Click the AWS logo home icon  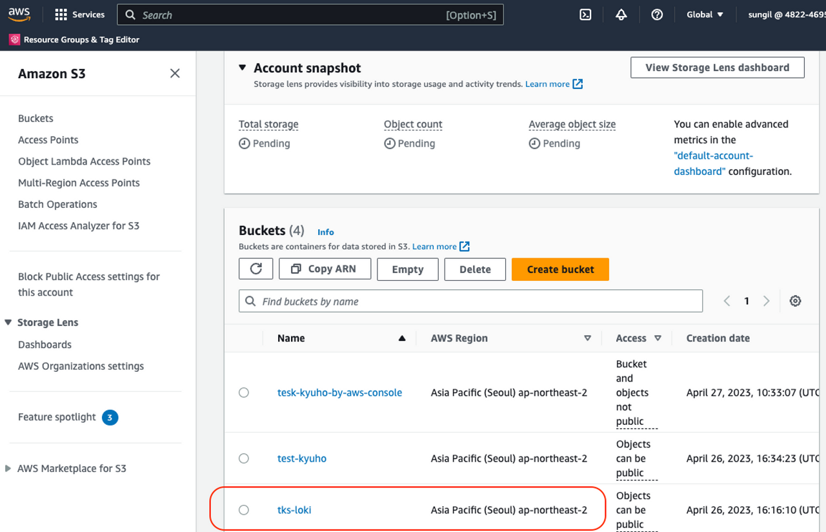click(x=19, y=14)
